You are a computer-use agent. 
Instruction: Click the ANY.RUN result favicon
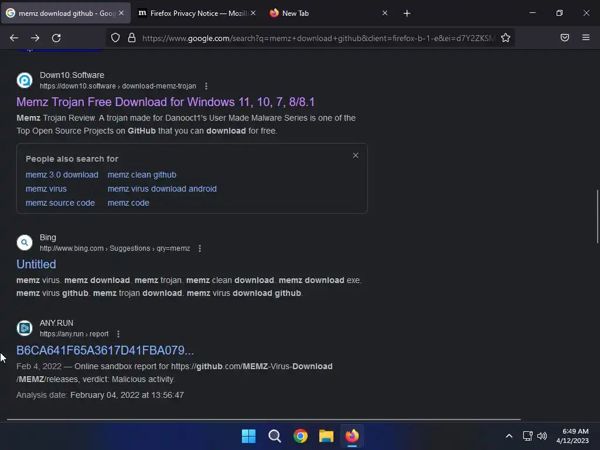pyautogui.click(x=25, y=328)
